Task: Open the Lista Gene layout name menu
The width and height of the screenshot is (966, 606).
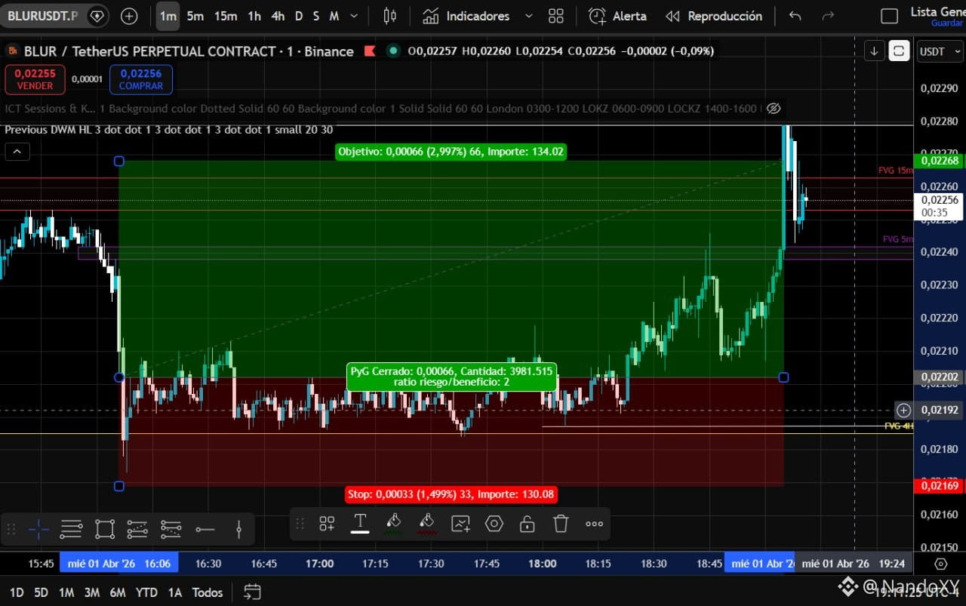Action: pyautogui.click(x=938, y=11)
